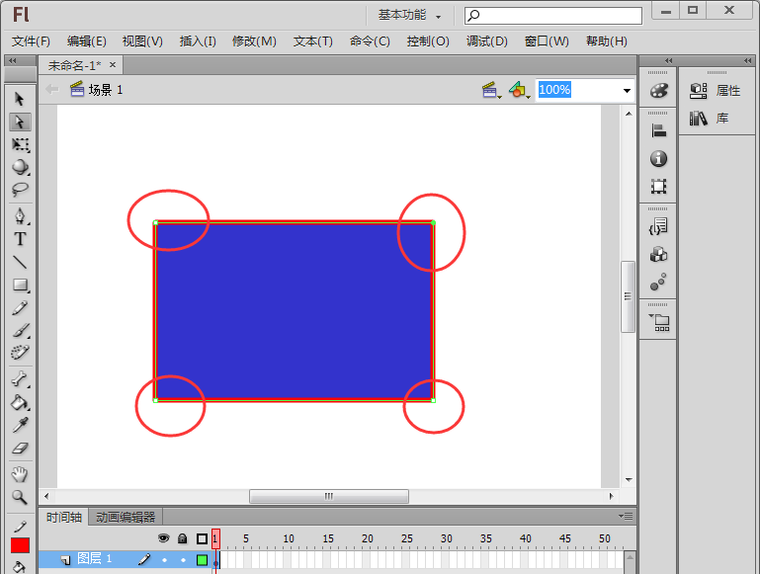The width and height of the screenshot is (760, 574).
Task: Open the 文本(T) menu
Action: (312, 41)
